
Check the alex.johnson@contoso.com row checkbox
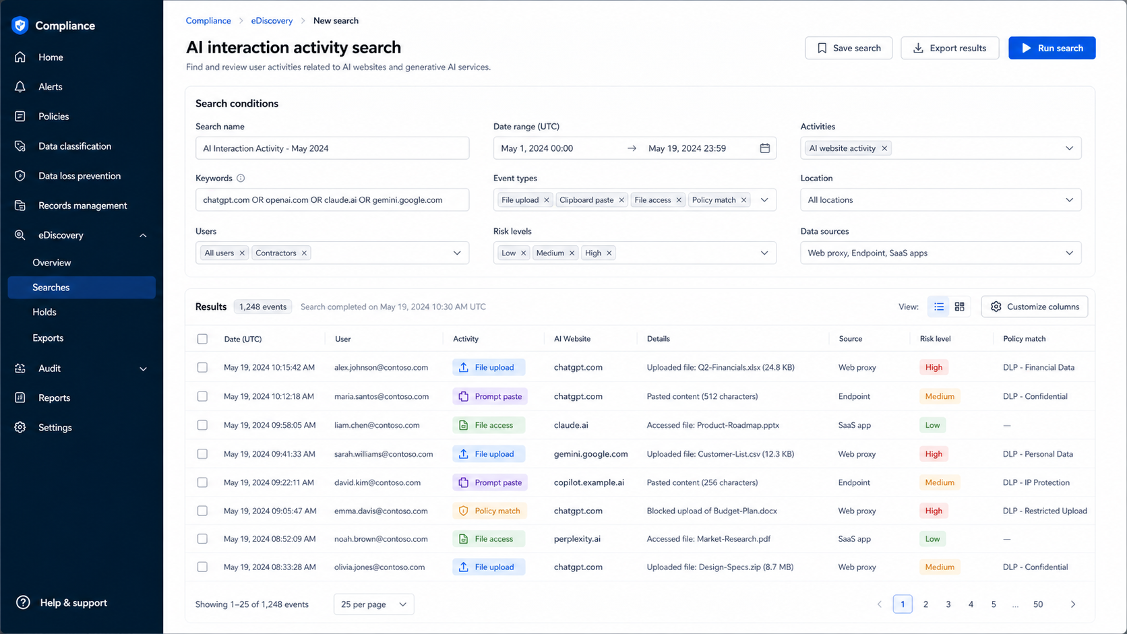pos(202,367)
